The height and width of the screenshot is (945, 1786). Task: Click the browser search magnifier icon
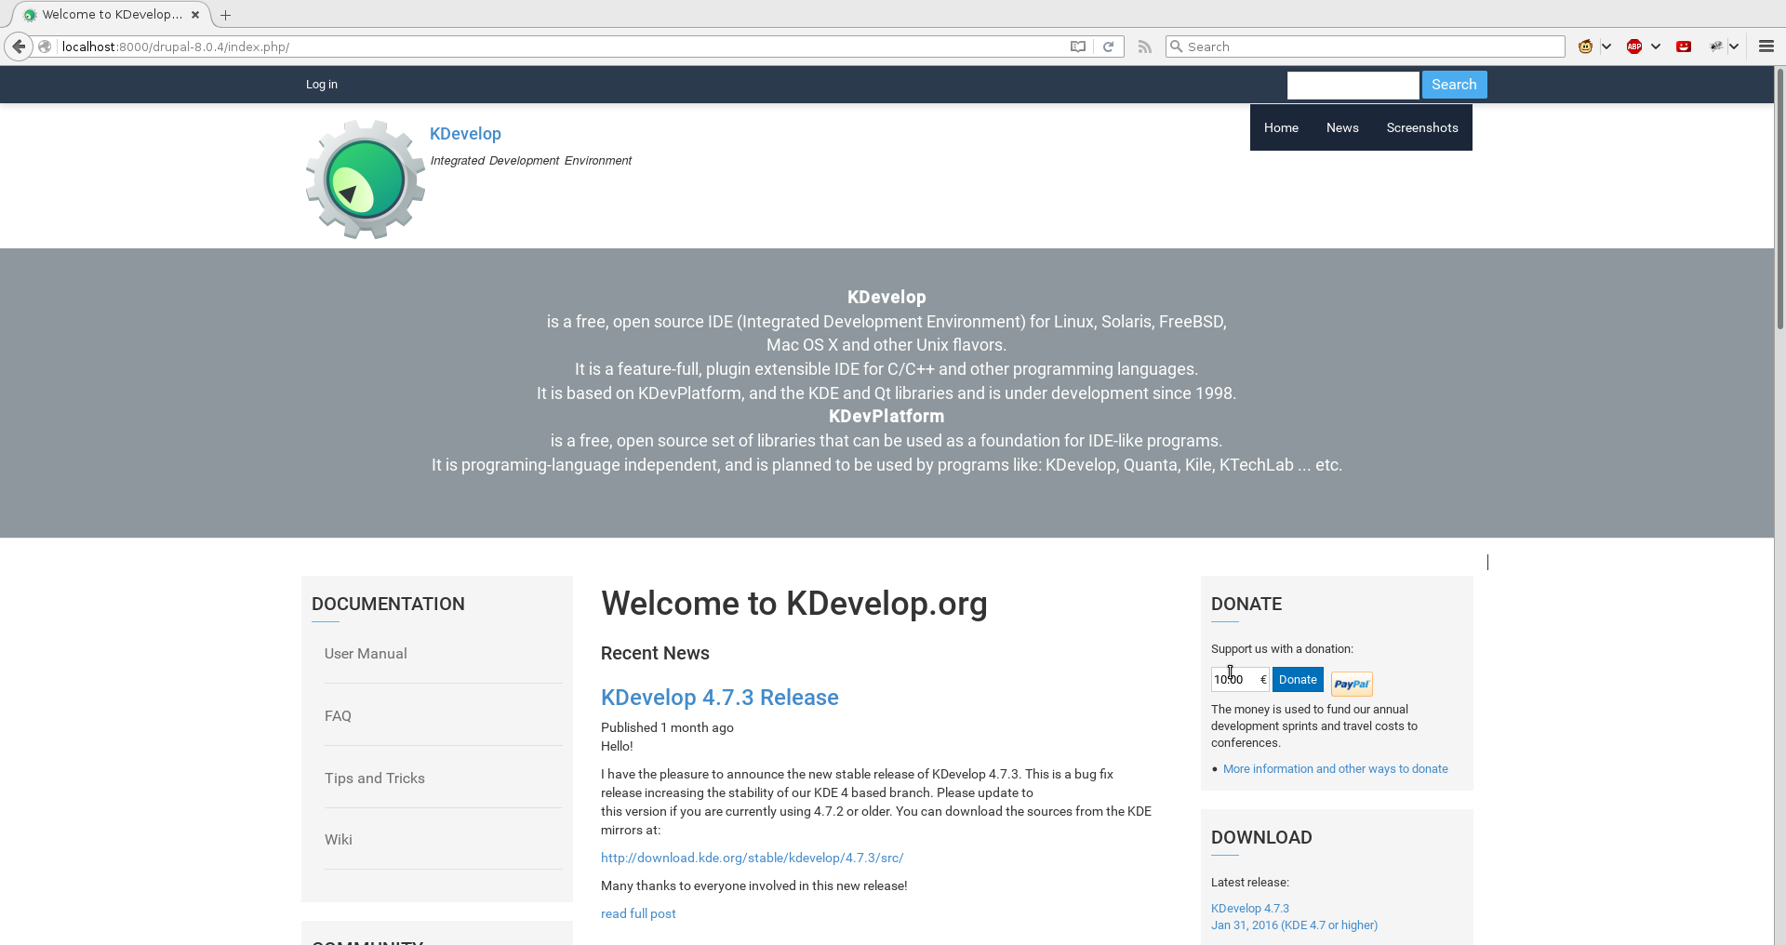coord(1177,47)
